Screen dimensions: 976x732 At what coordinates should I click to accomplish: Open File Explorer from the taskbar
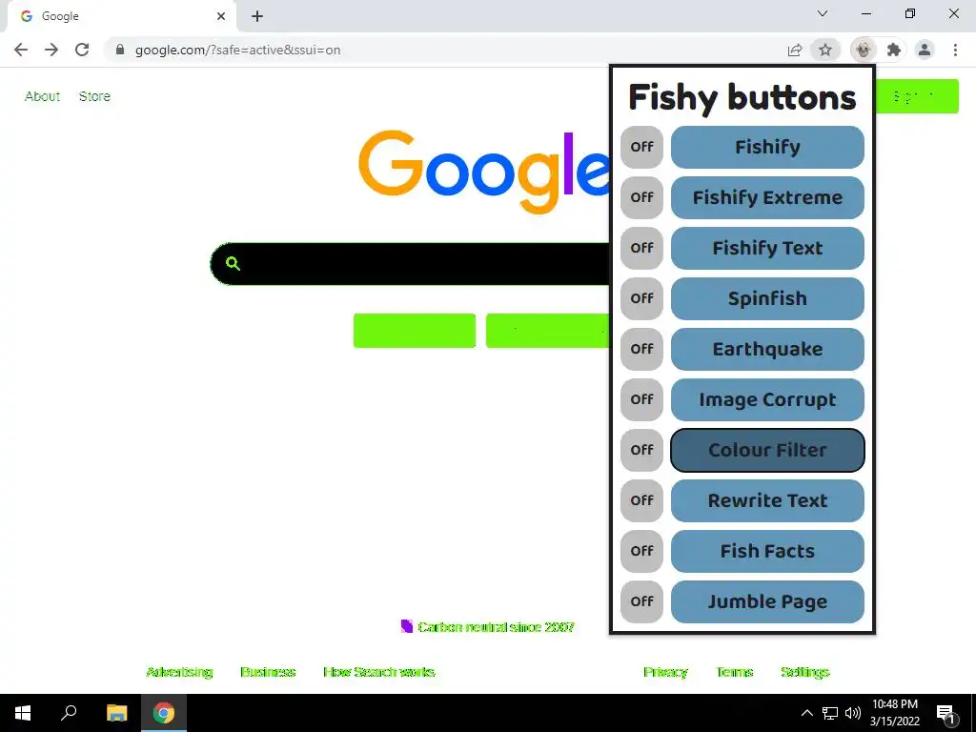[x=116, y=713]
